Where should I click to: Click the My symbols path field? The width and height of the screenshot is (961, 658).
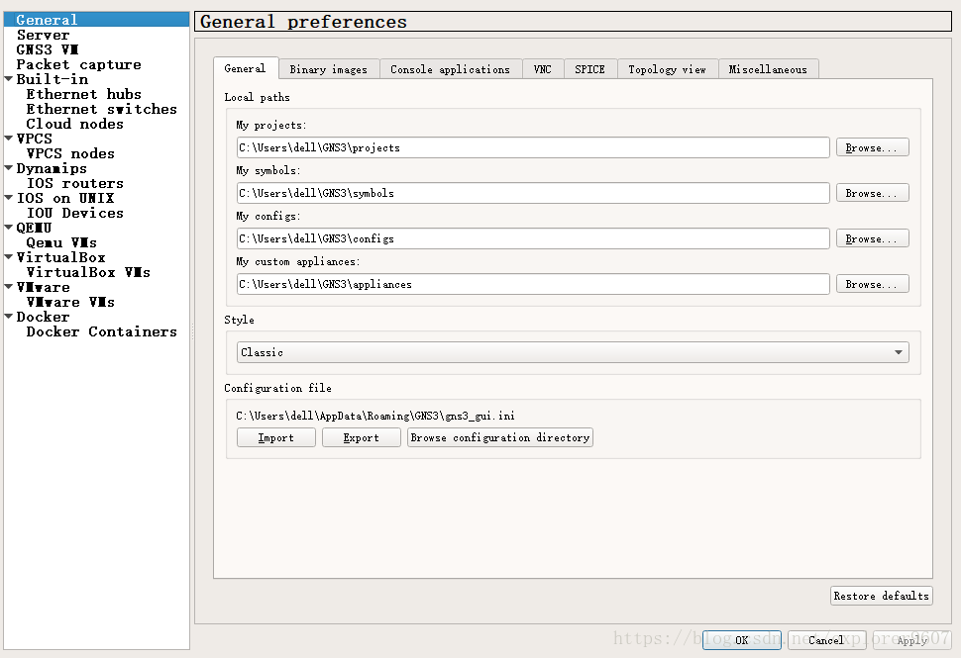(533, 193)
